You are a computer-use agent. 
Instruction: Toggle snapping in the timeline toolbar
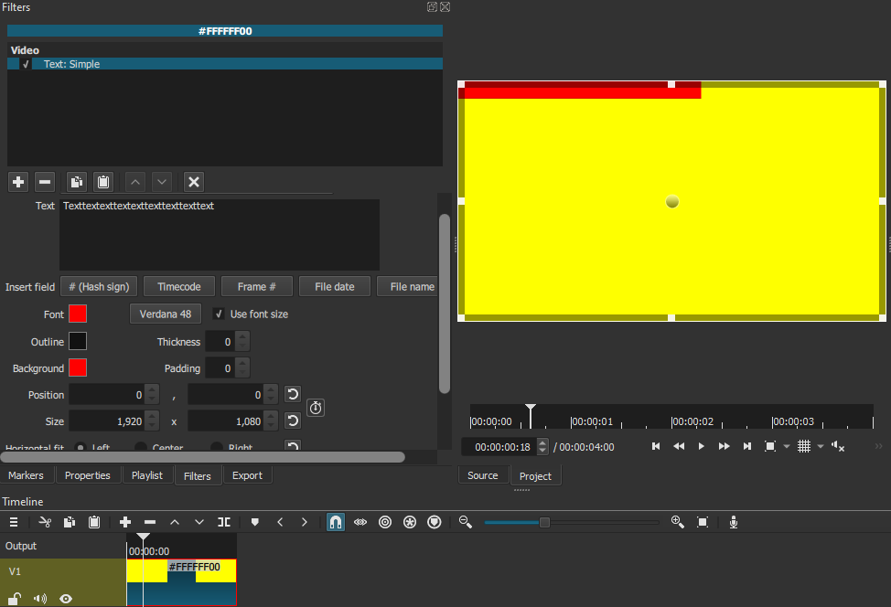pyautogui.click(x=336, y=522)
